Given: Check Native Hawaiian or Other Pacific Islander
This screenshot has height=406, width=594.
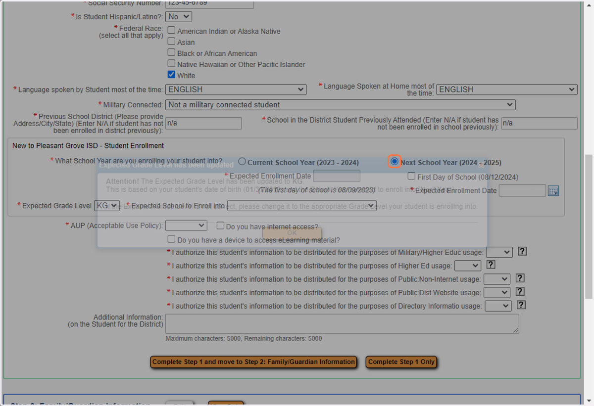Looking at the screenshot, I should pyautogui.click(x=171, y=63).
